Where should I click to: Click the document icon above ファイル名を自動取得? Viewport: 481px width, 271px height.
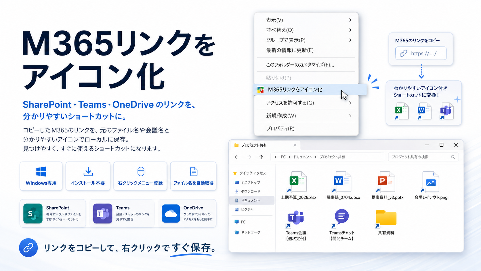coord(194,172)
